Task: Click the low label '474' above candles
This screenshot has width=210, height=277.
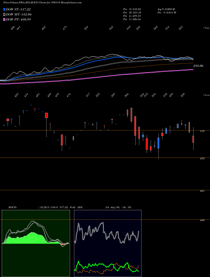Action: click(68, 95)
